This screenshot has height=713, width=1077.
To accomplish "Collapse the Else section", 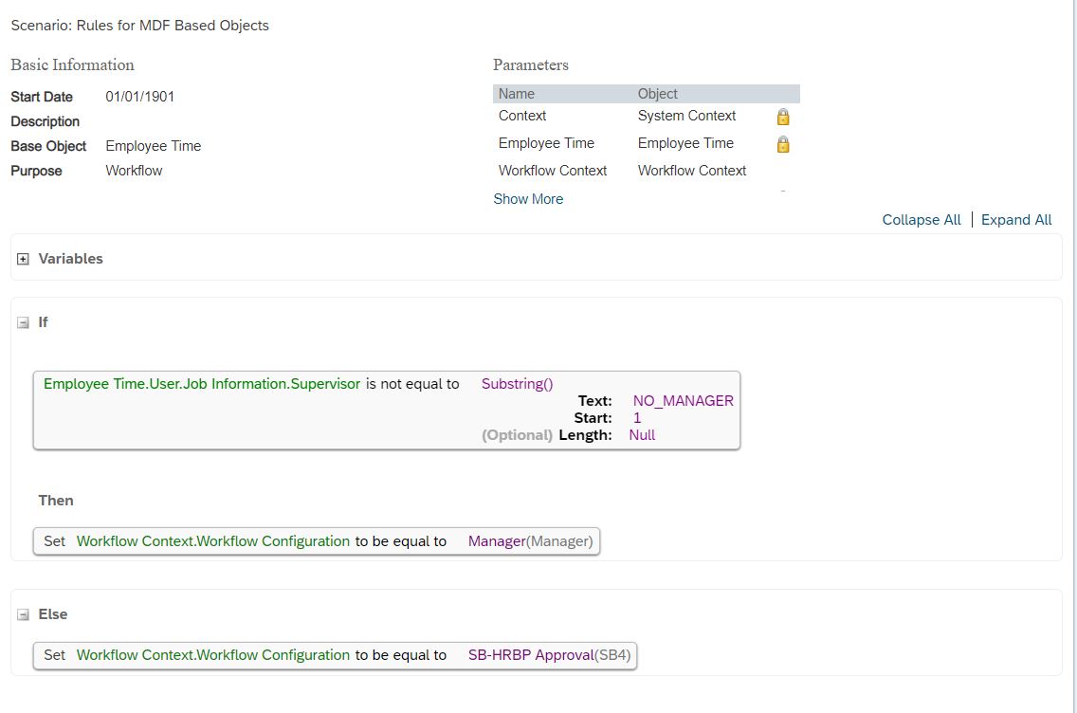I will (x=24, y=614).
